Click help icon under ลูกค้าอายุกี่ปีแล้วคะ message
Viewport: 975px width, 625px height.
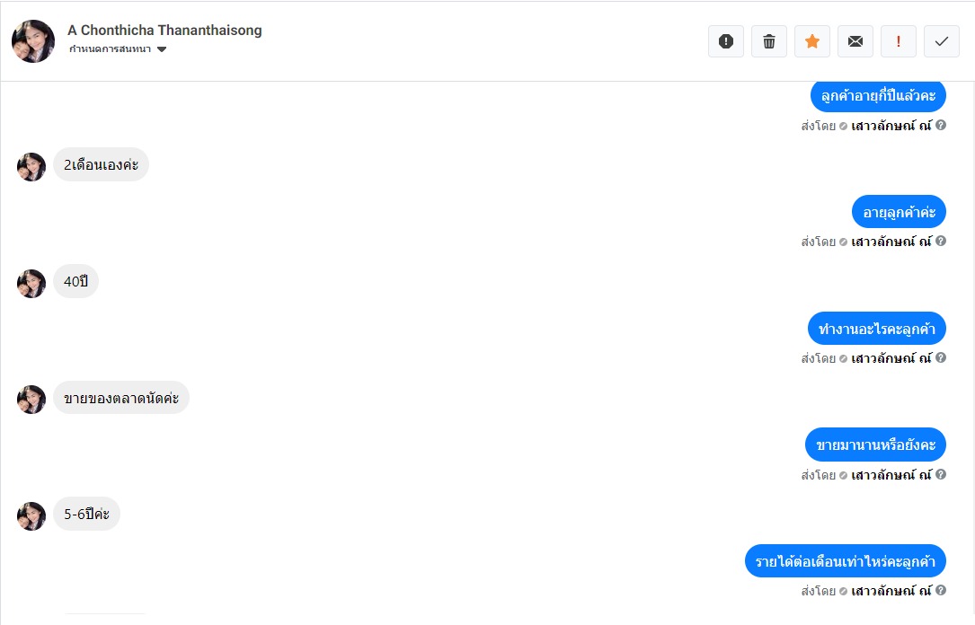[941, 126]
